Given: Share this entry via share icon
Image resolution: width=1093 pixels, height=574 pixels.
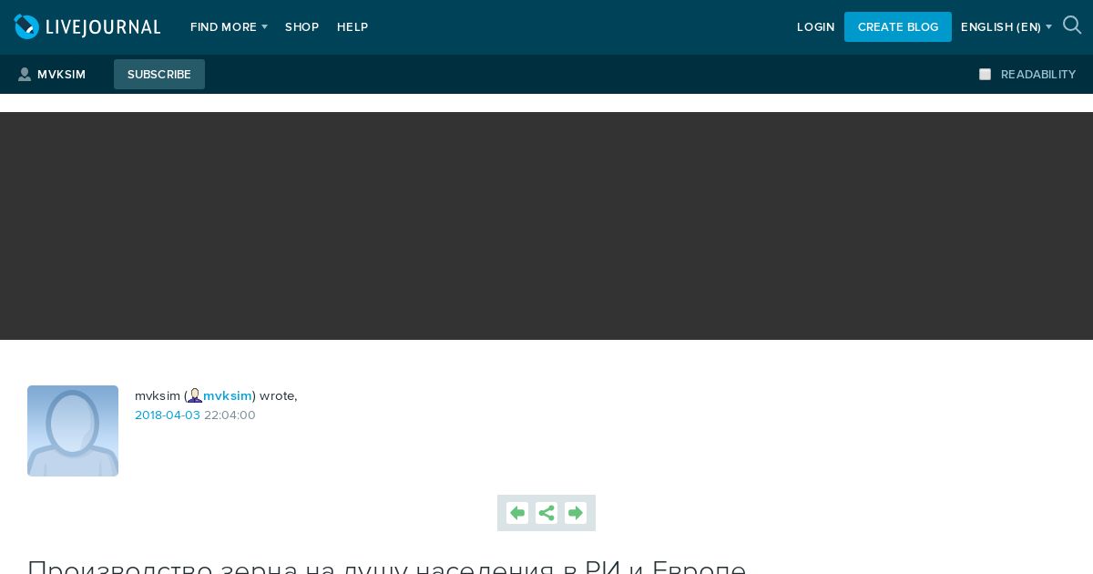Looking at the screenshot, I should pyautogui.click(x=546, y=513).
